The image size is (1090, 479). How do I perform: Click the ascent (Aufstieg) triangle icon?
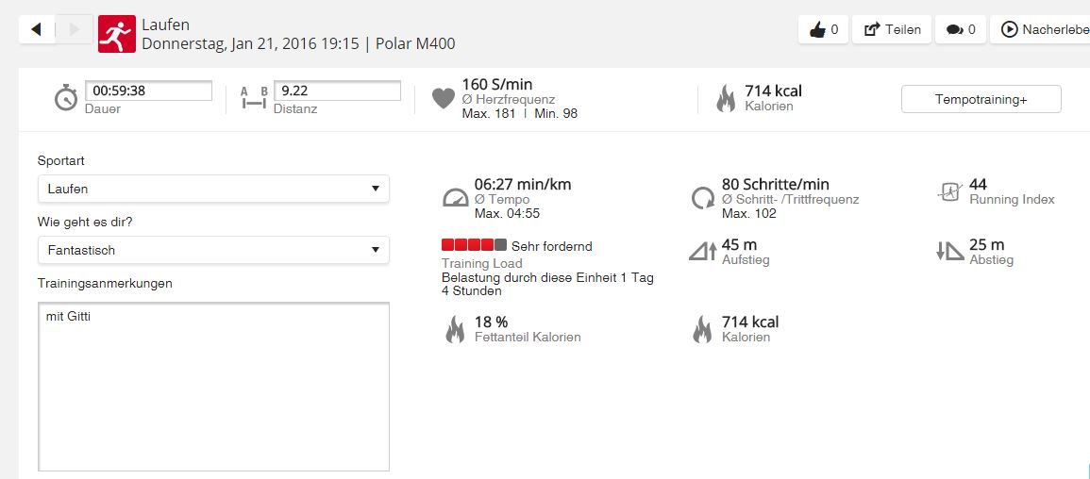point(703,252)
